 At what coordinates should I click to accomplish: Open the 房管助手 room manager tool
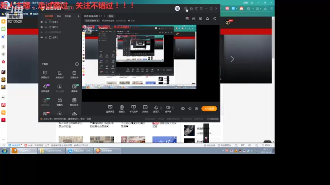click(x=59, y=74)
